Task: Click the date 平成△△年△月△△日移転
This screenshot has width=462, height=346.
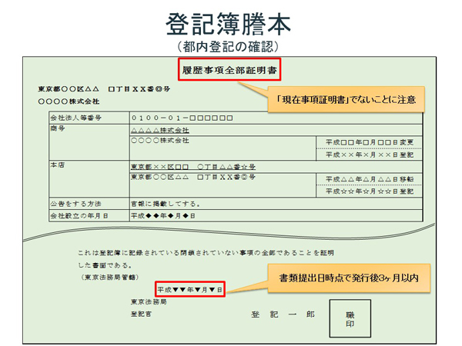Action: [x=370, y=179]
